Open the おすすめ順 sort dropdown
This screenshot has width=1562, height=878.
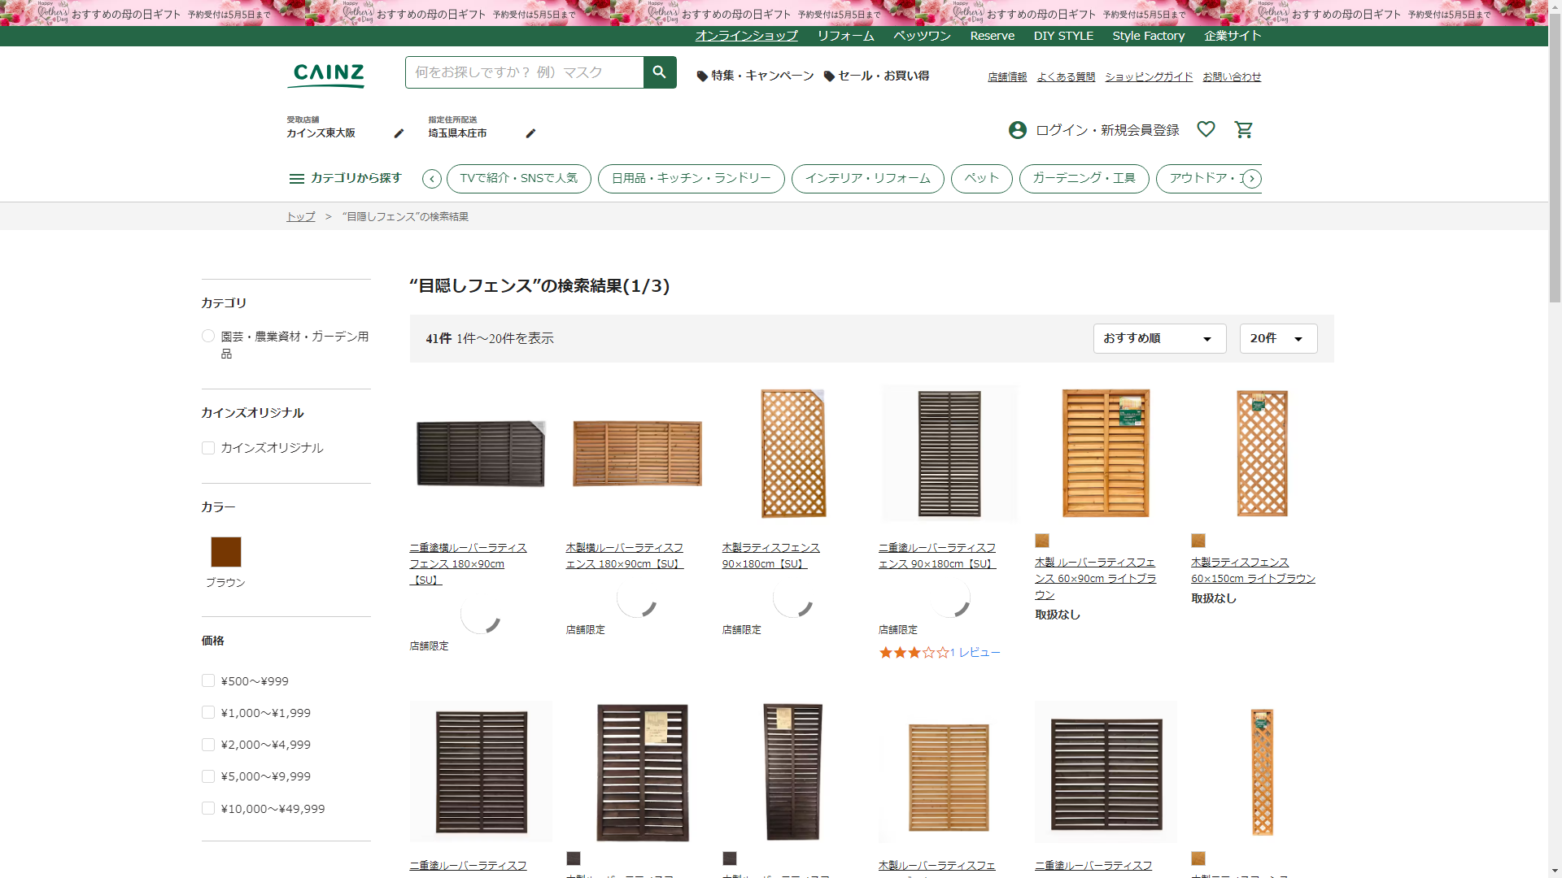tap(1158, 338)
